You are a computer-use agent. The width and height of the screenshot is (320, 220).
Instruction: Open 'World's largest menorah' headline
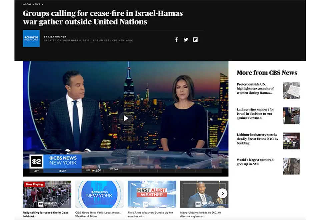coord(255,162)
